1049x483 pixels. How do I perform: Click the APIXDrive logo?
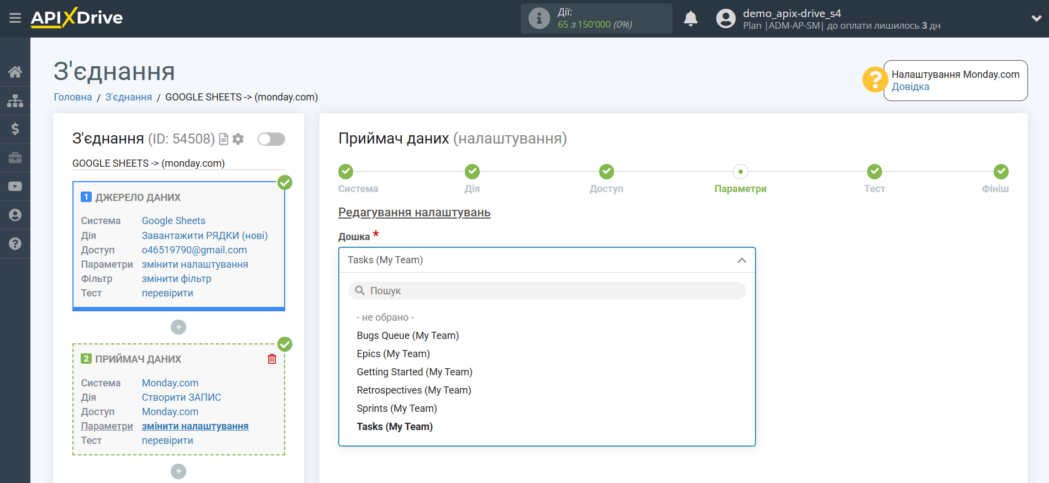[x=77, y=18]
